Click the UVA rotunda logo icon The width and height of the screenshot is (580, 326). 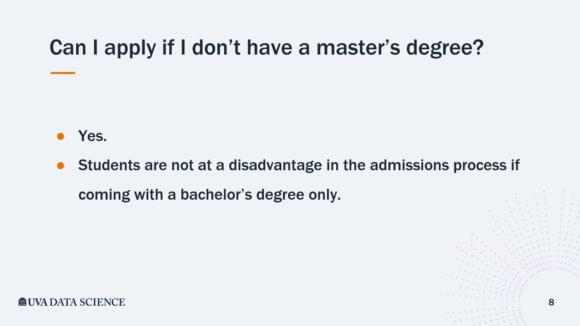point(23,302)
